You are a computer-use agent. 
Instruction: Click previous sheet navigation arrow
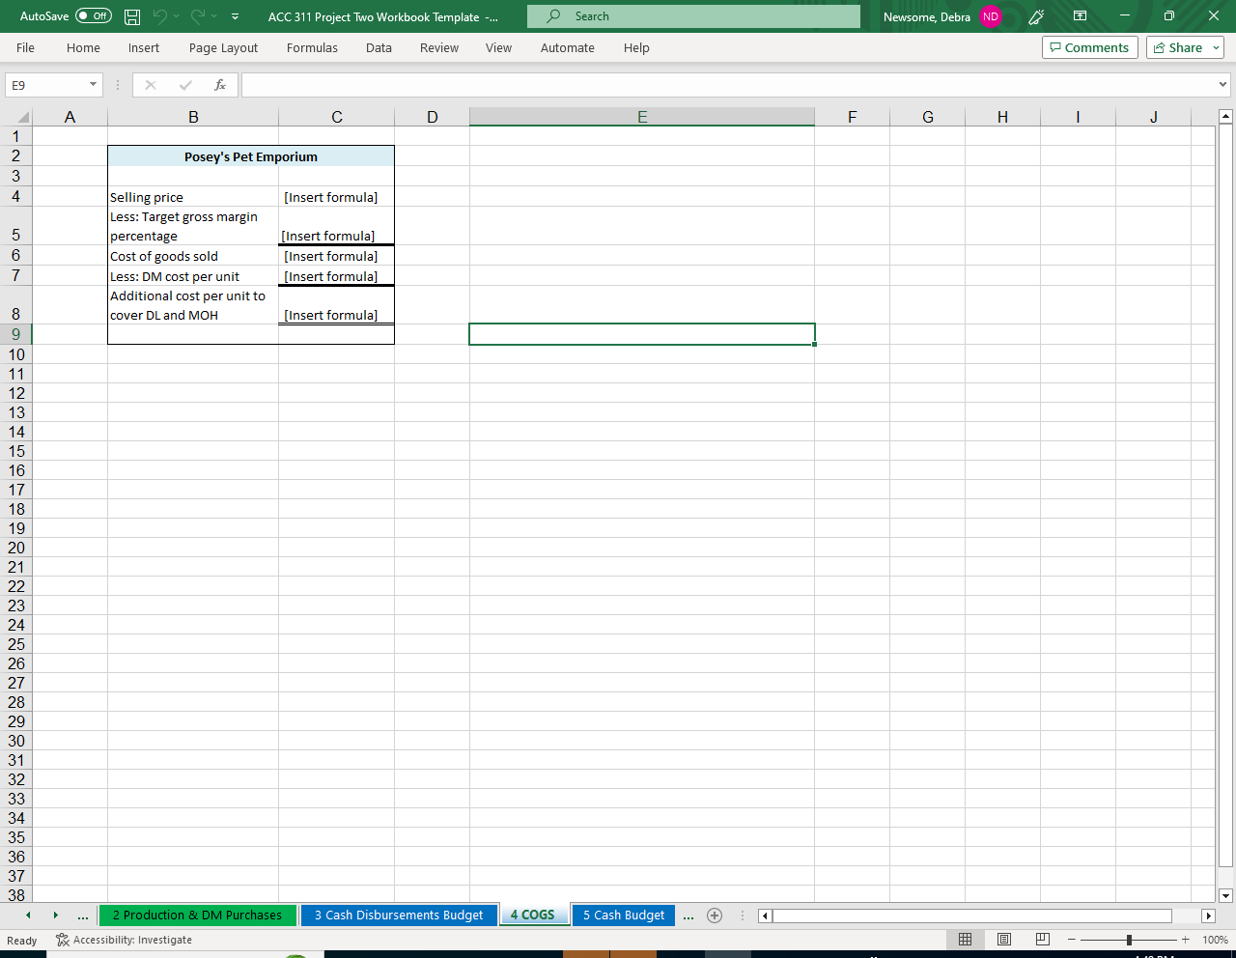28,915
